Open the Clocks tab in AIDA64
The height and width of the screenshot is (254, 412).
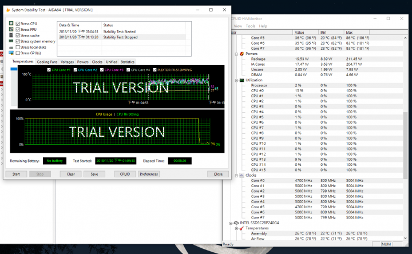(x=97, y=62)
